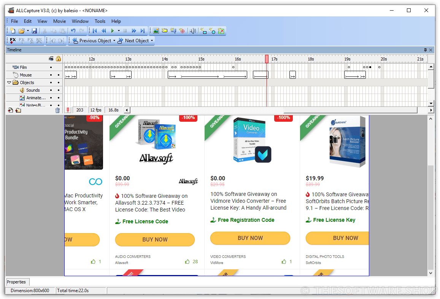Toggle lock for all layers with the padlock

pos(58,59)
